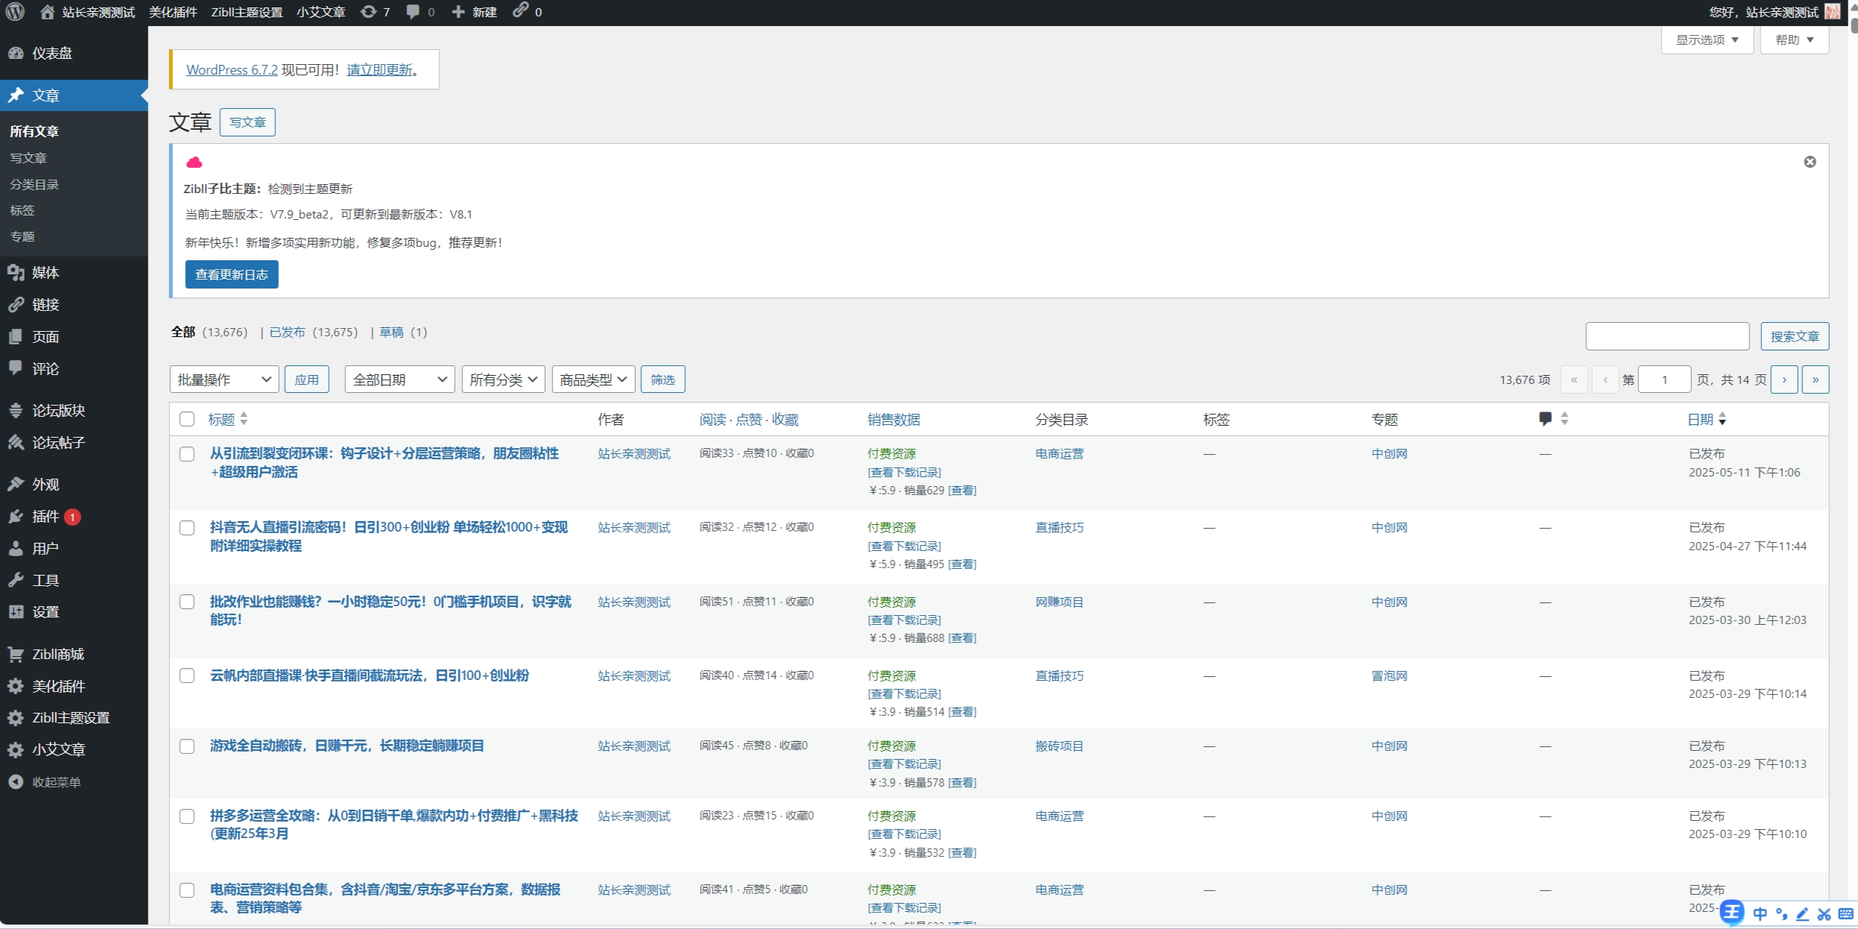This screenshot has height=929, width=1858.
Task: Open the 全部日期 date filter dropdown
Action: (399, 380)
